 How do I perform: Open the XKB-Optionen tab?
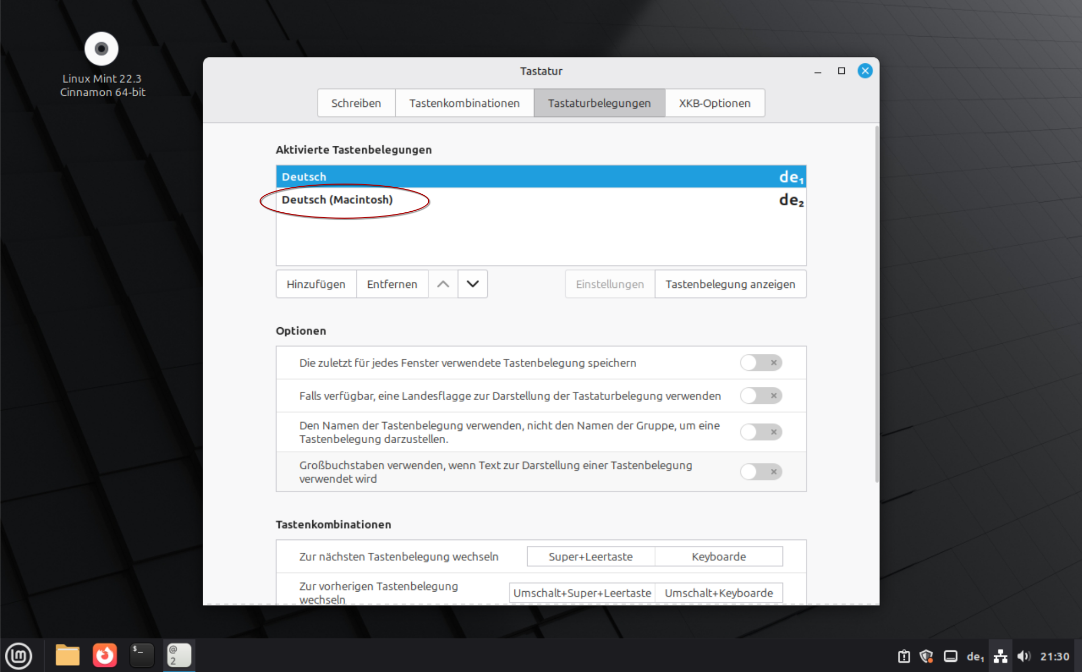(714, 103)
